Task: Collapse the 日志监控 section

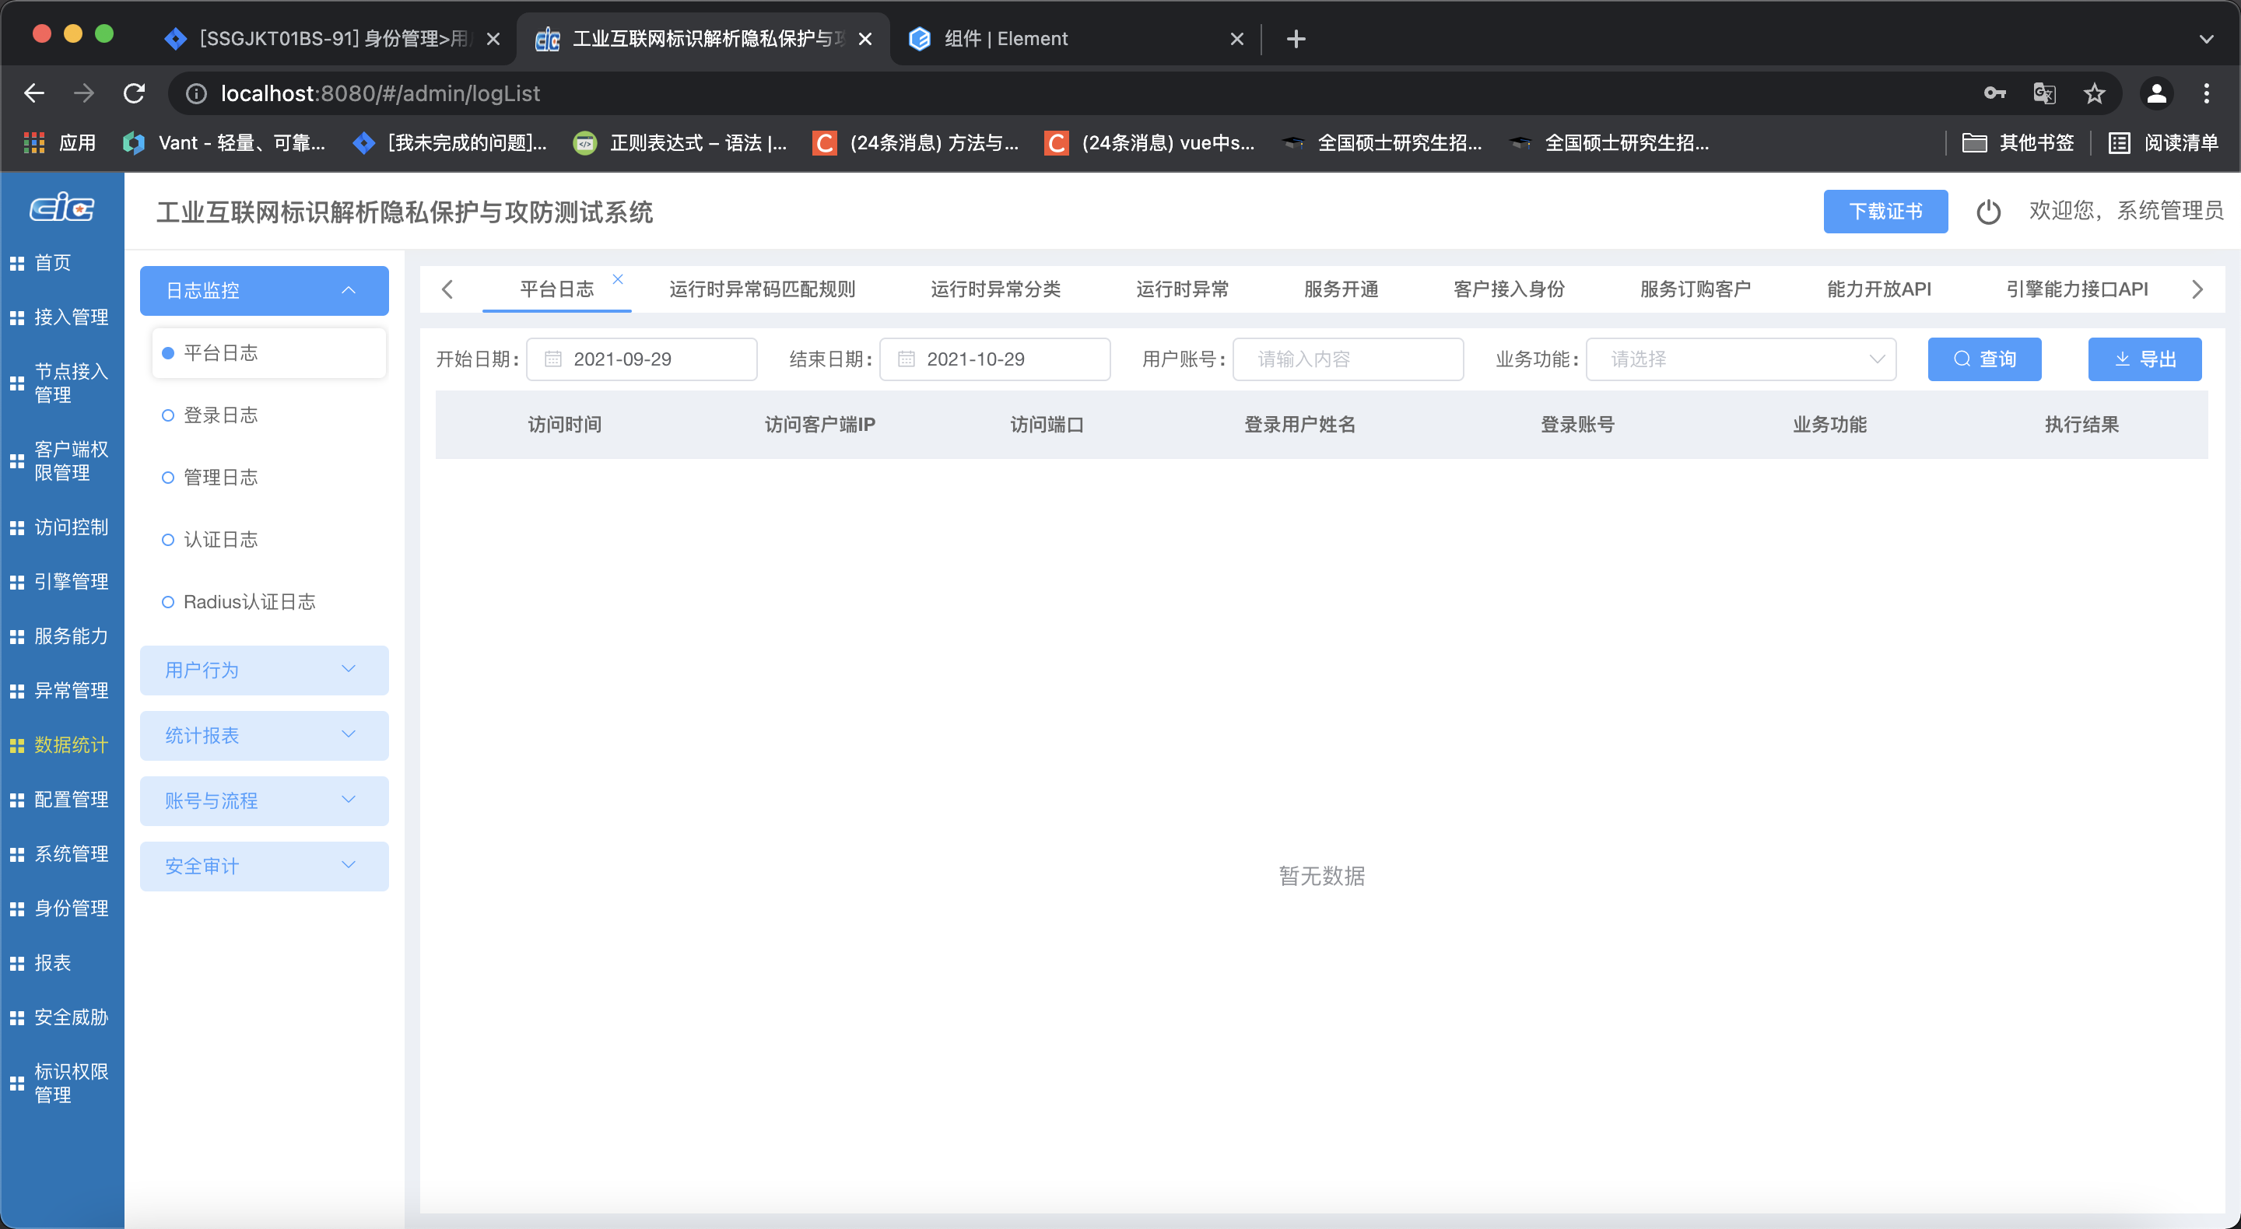Action: pyautogui.click(x=265, y=290)
